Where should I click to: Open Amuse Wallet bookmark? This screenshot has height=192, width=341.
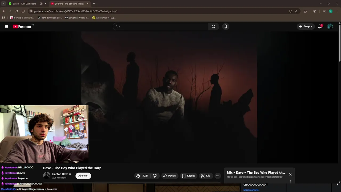click(104, 18)
